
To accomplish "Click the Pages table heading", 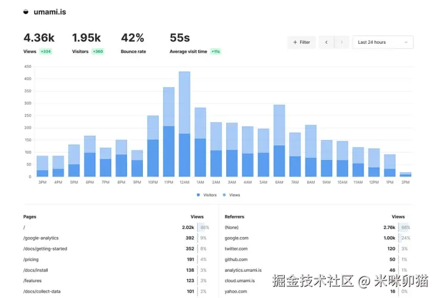I will [30, 216].
